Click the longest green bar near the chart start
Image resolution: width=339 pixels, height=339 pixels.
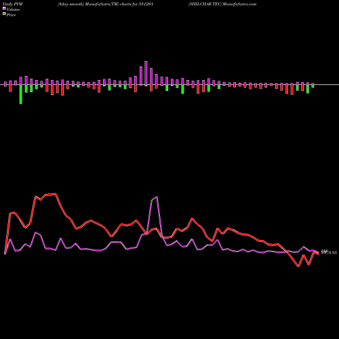click(21, 94)
